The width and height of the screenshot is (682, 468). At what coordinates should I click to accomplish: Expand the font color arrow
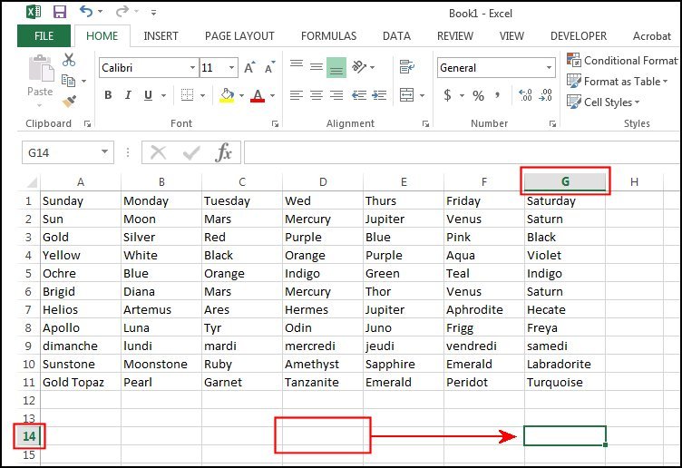273,95
